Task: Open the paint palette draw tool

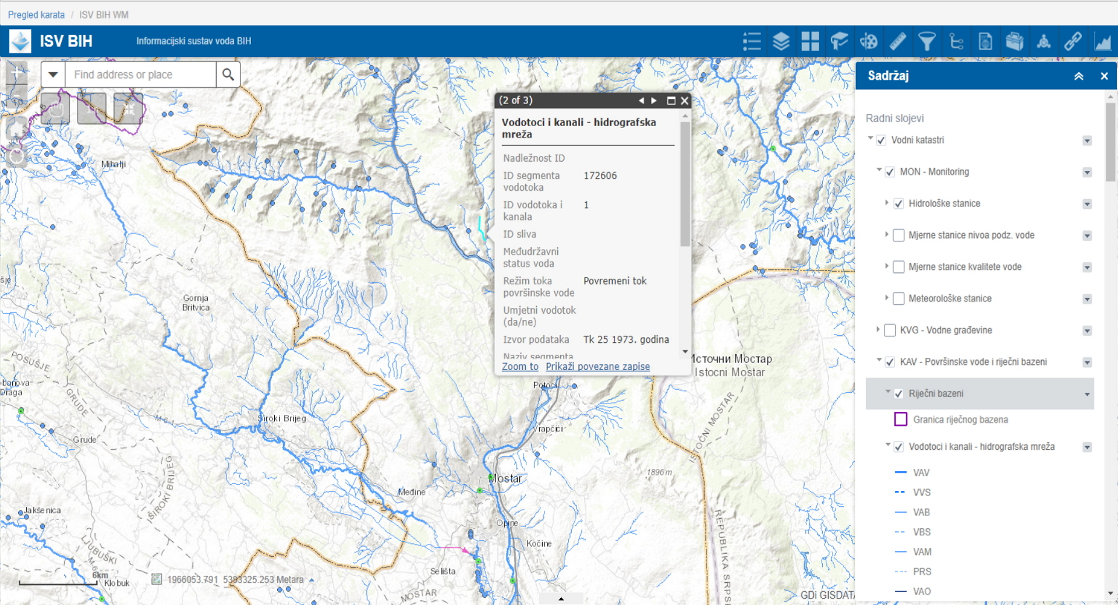Action: pos(868,41)
